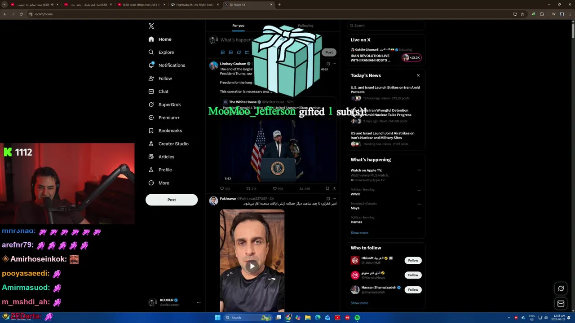Image resolution: width=575 pixels, height=323 pixels.
Task: Play the Fakhravar video
Action: [252, 266]
